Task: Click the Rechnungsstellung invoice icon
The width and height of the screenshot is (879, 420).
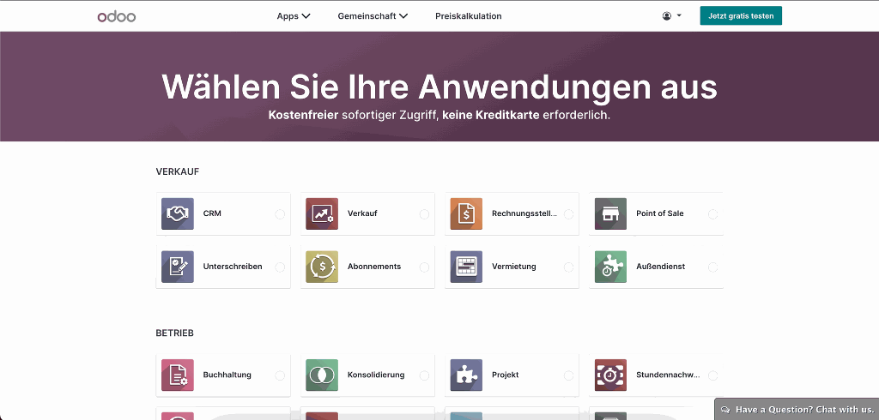Action: click(x=466, y=213)
